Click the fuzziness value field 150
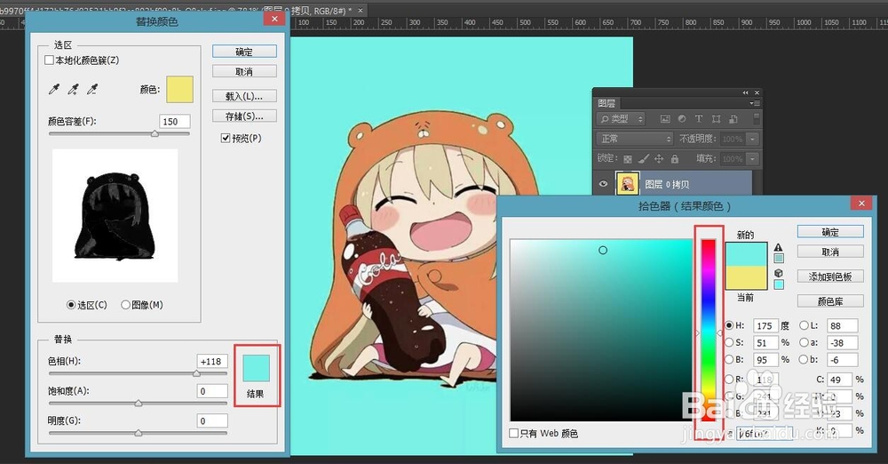This screenshot has height=464, width=888. point(174,122)
